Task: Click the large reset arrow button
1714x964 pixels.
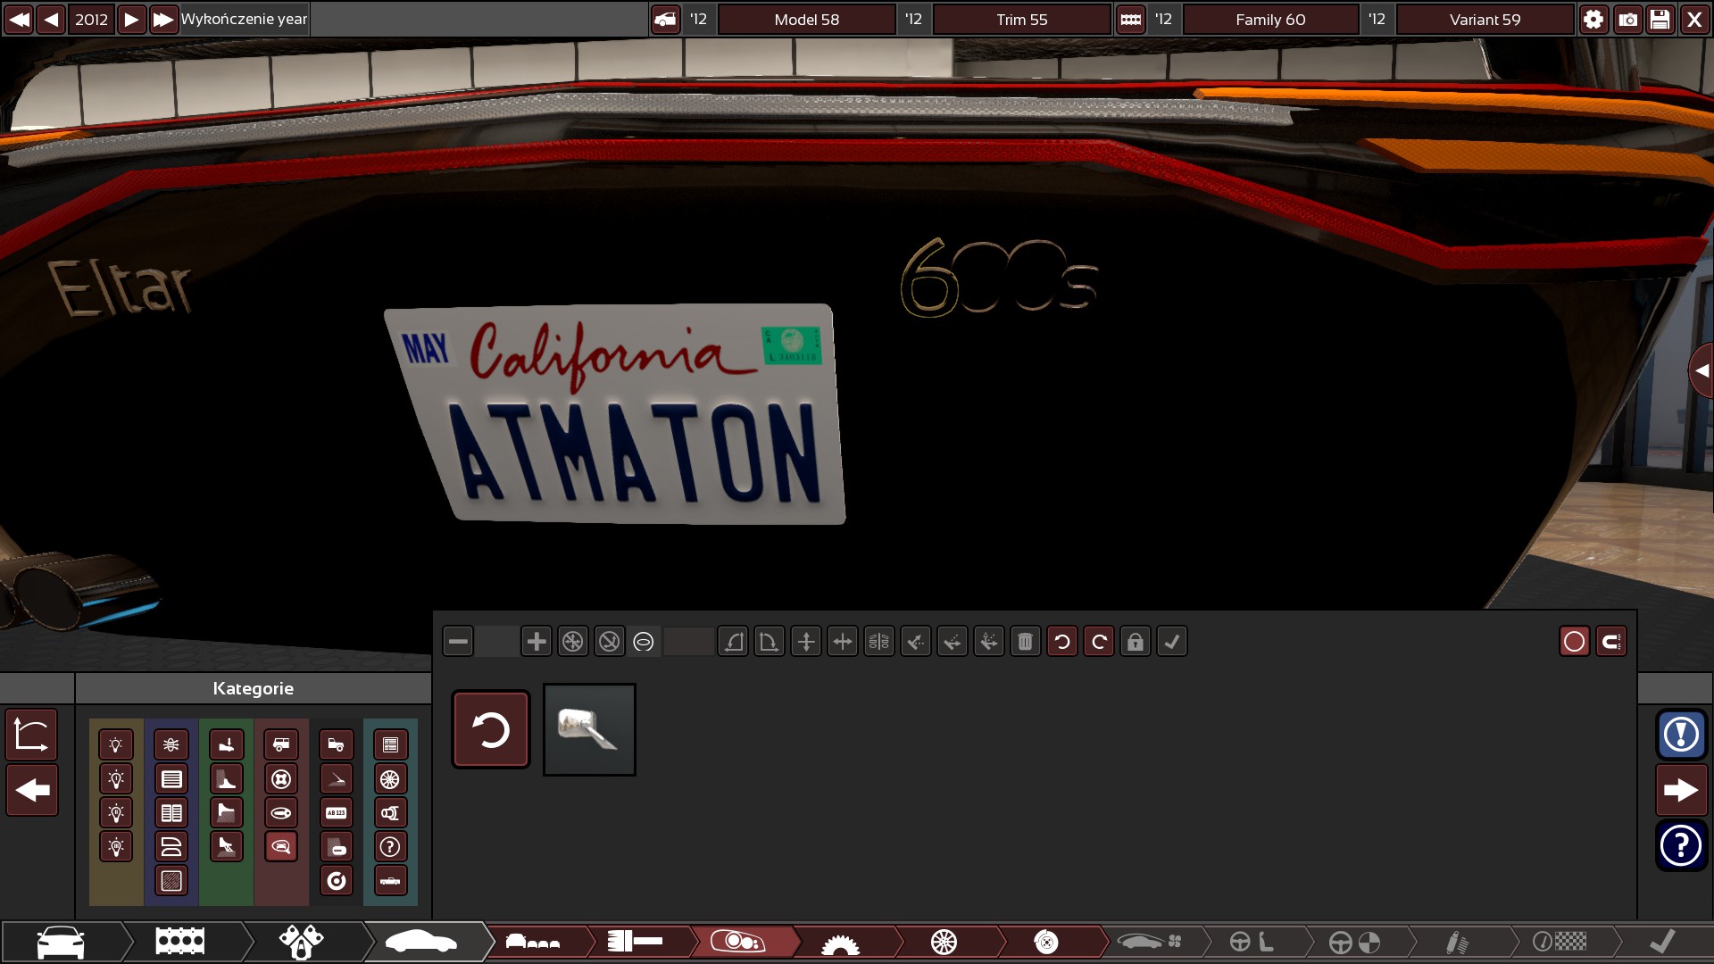Action: (x=491, y=729)
